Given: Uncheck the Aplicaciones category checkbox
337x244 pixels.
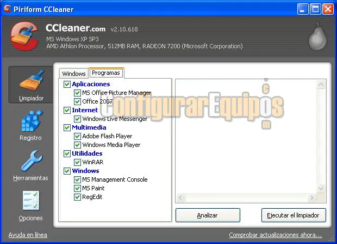Looking at the screenshot, I should 67,84.
